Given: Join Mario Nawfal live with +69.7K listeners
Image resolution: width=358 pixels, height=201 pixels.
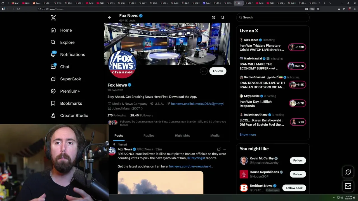Looking at the screenshot, I should click(297, 66).
